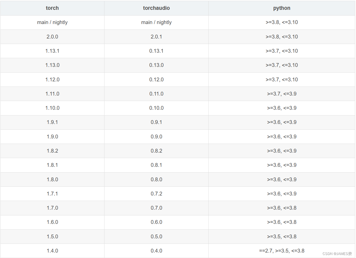The image size is (356, 258).
Task: Click torch version 1.7.1 cell
Action: (52, 194)
